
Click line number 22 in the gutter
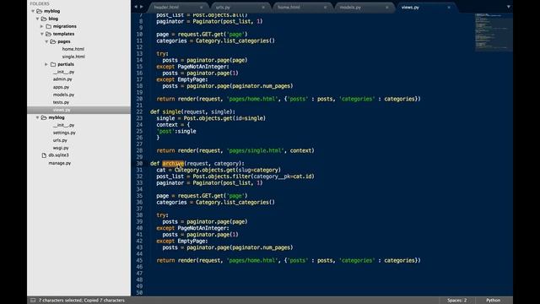[x=139, y=111]
